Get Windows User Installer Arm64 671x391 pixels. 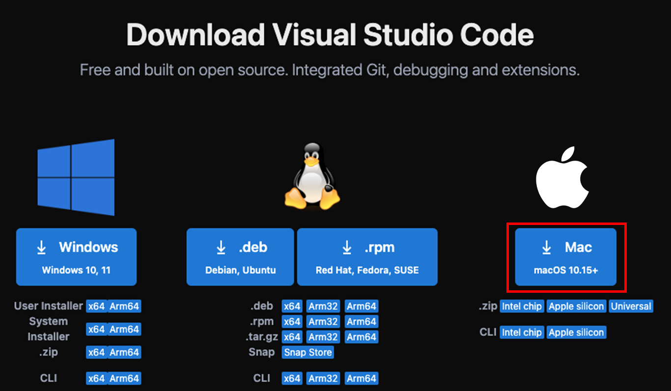point(124,307)
